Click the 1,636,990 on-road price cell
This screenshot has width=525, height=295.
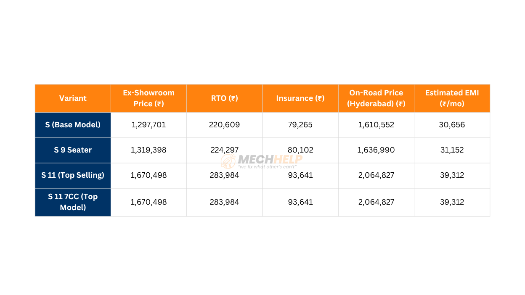pos(376,150)
